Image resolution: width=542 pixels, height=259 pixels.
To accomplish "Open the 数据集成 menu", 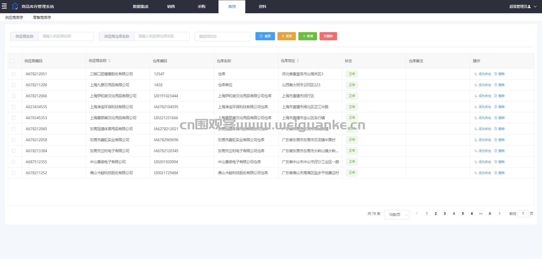I will point(141,6).
